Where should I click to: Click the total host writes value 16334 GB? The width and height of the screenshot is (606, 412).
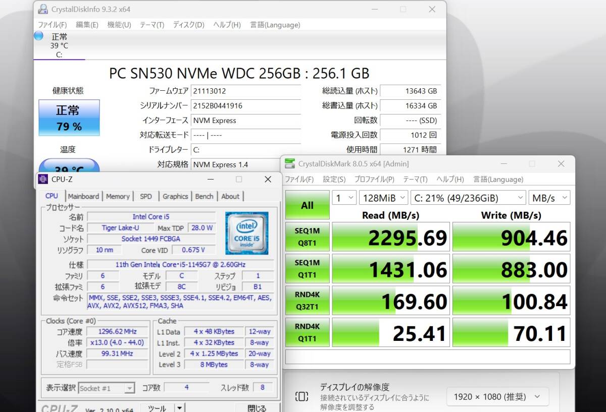pos(410,106)
